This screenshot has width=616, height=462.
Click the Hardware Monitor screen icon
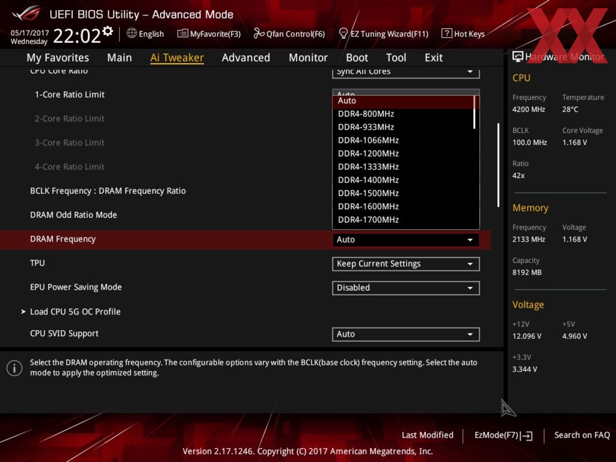[518, 57]
